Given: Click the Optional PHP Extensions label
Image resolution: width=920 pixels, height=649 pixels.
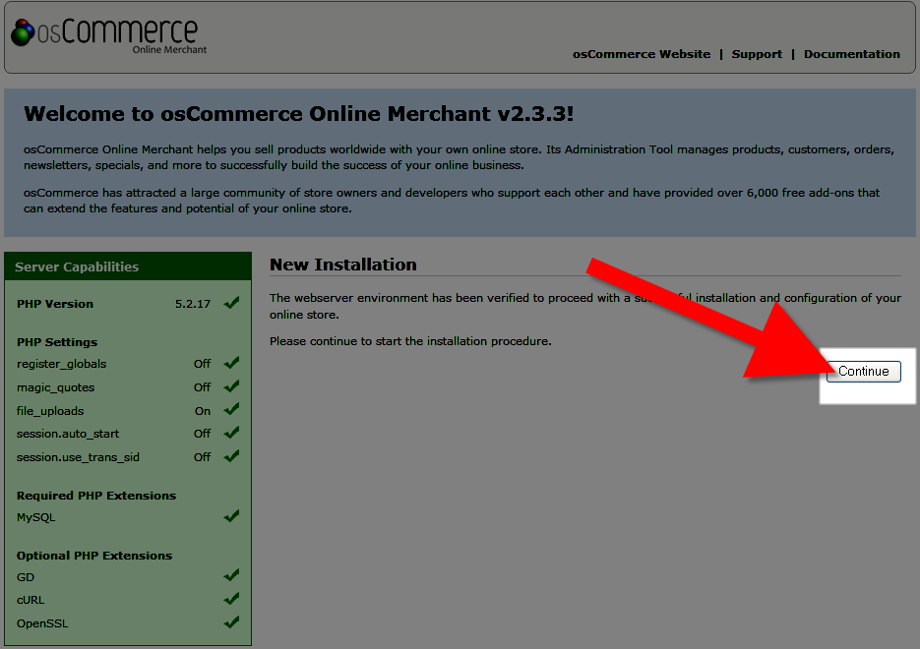Looking at the screenshot, I should point(94,556).
